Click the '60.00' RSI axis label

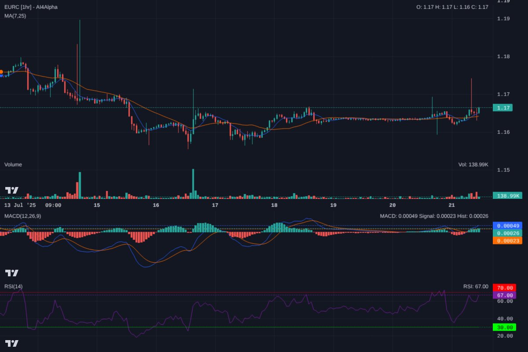pos(505,301)
